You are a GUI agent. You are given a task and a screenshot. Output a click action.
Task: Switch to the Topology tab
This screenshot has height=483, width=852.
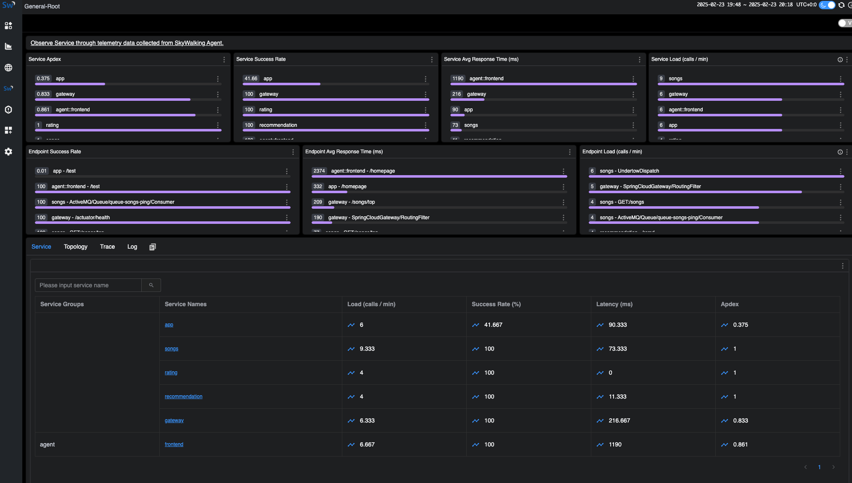click(x=76, y=246)
